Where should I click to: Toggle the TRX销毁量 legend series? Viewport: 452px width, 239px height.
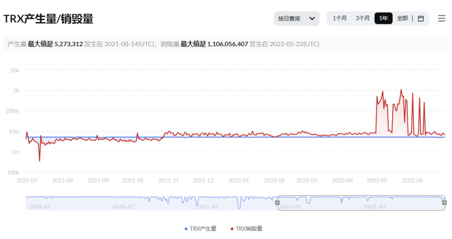tap(247, 229)
